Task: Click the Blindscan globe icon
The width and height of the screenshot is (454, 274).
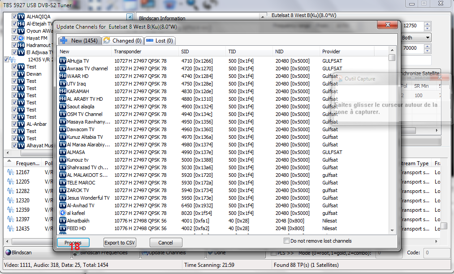Action: [8, 253]
